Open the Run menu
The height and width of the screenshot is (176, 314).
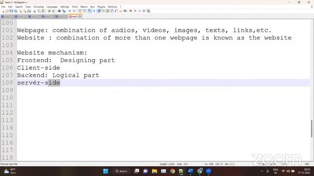point(92,7)
